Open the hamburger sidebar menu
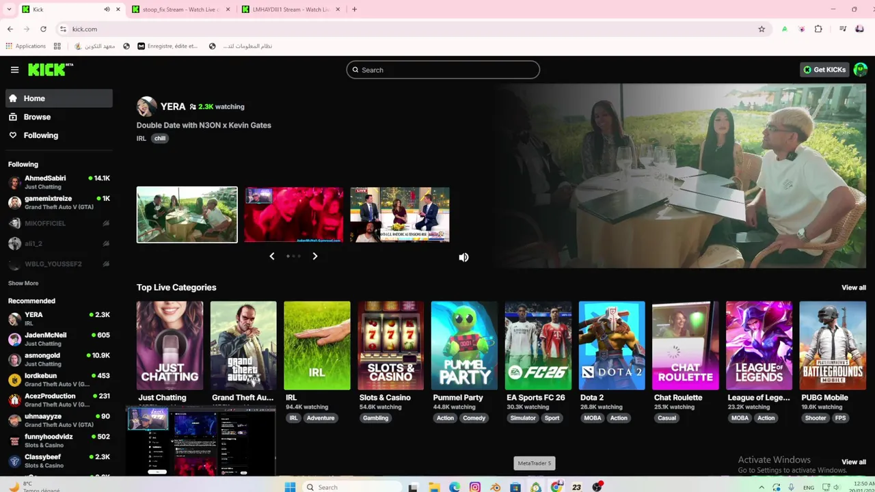Image resolution: width=875 pixels, height=492 pixels. 14,70
